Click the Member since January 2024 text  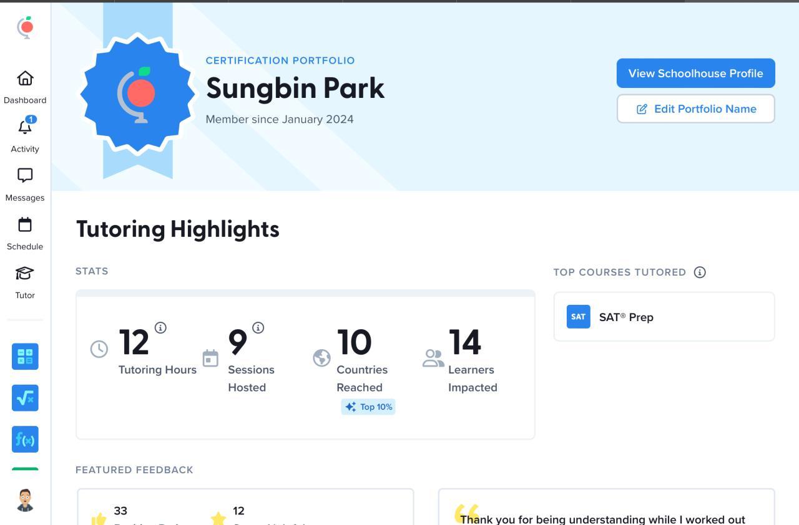pyautogui.click(x=280, y=119)
